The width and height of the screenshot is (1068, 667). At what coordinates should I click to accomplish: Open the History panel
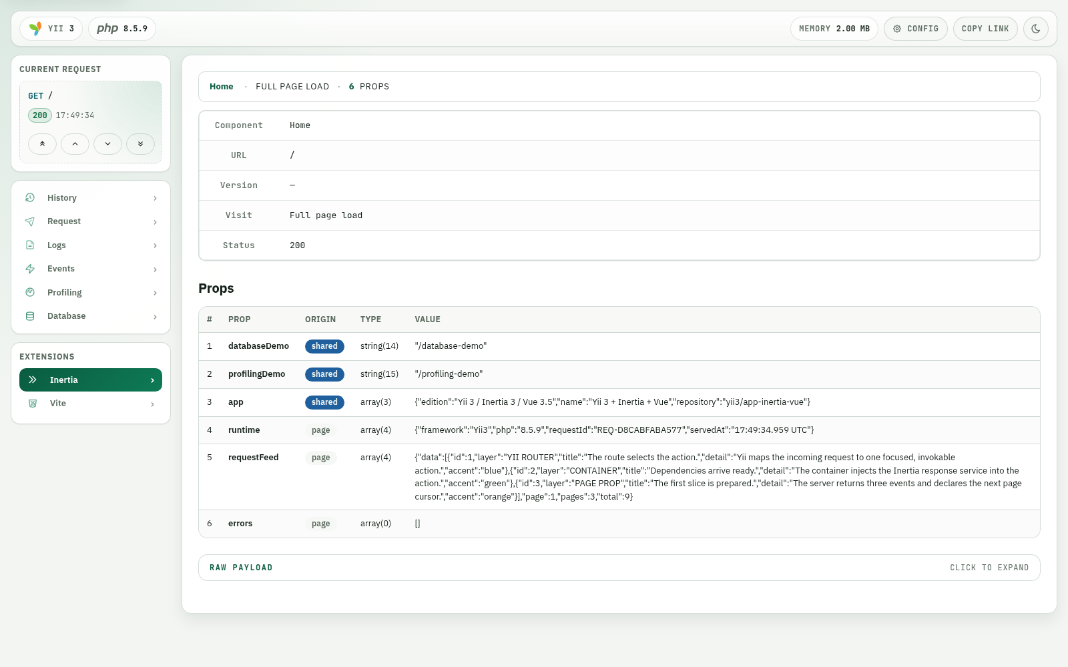(x=91, y=198)
